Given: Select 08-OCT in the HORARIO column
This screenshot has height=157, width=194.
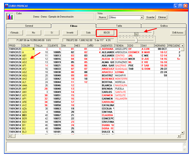Looking at the screenshot, I should (161, 49).
